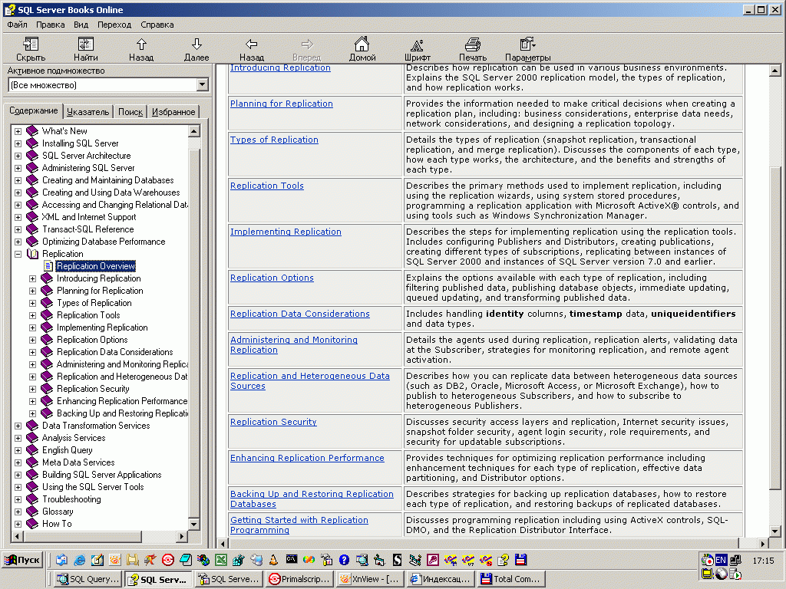Viewport: 786px width, 589px height.
Task: Click the Скрыть (Hide) toolbar icon
Action: point(31,44)
